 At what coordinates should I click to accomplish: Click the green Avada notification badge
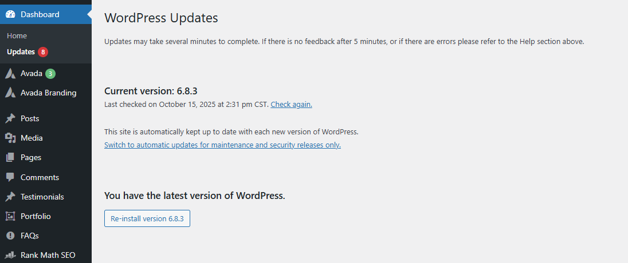tap(50, 74)
